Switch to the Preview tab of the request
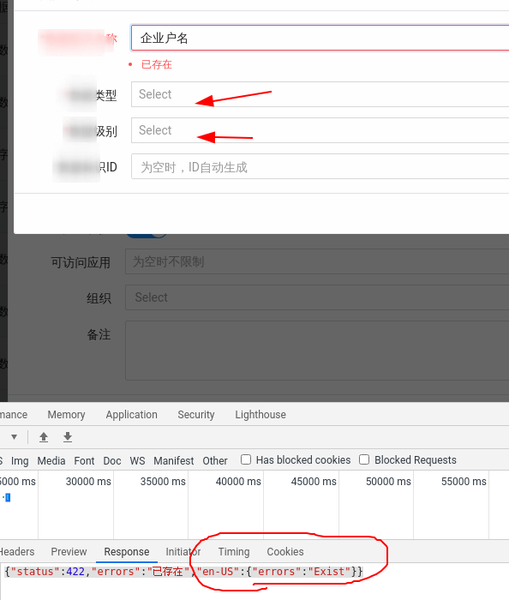The image size is (509, 600). (x=69, y=551)
